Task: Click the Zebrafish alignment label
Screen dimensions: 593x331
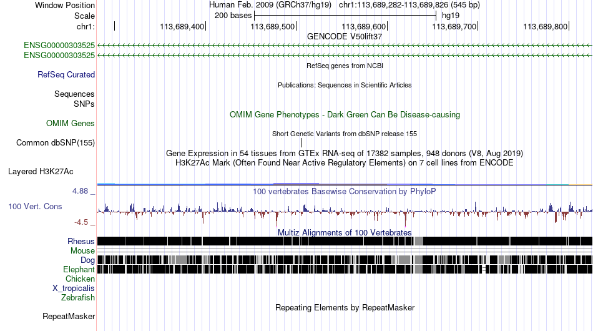Action: (77, 298)
